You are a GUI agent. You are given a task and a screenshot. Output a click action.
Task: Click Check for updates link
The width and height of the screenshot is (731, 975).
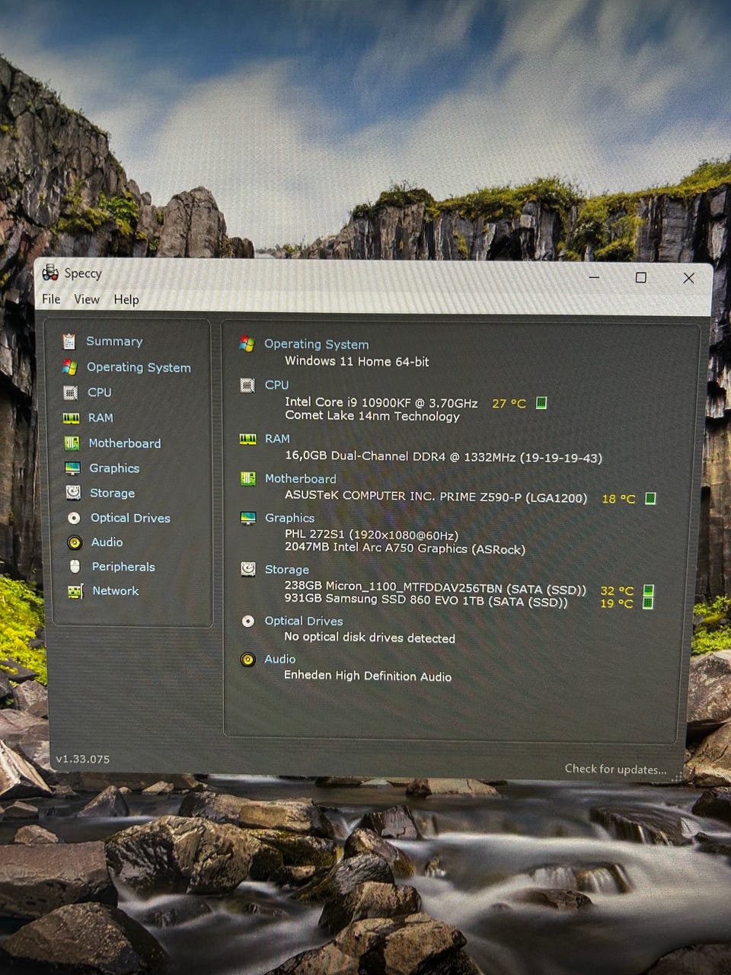tap(615, 769)
